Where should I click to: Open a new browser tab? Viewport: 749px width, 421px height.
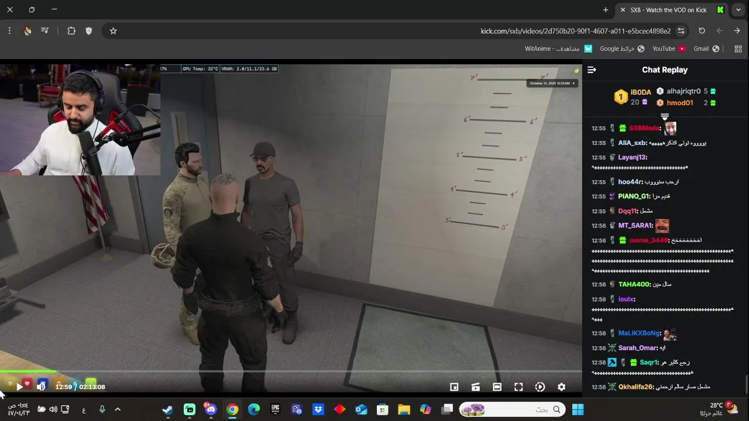point(606,10)
